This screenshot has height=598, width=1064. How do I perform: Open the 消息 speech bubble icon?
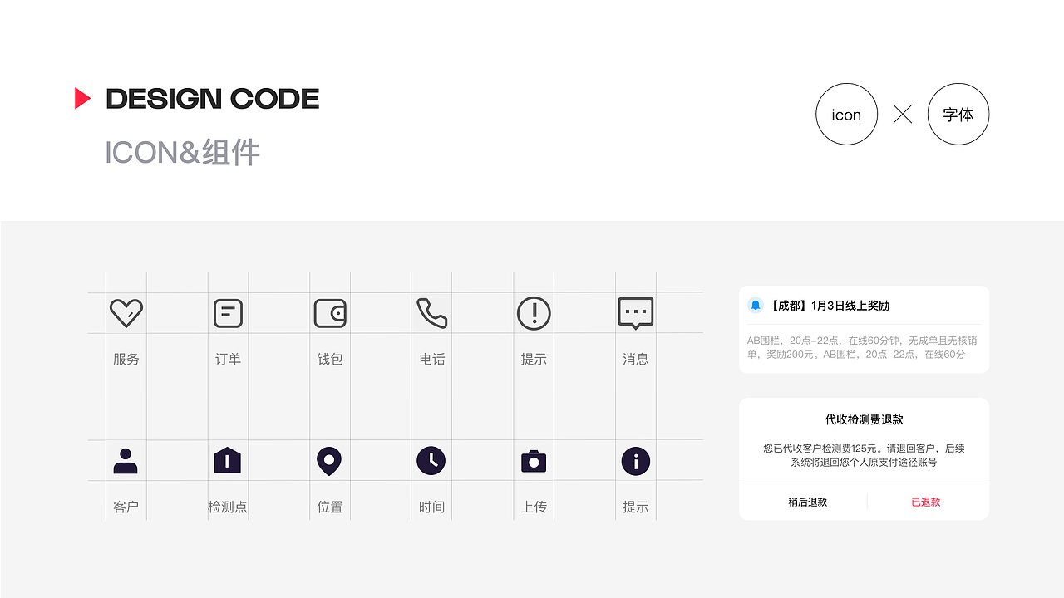point(636,313)
